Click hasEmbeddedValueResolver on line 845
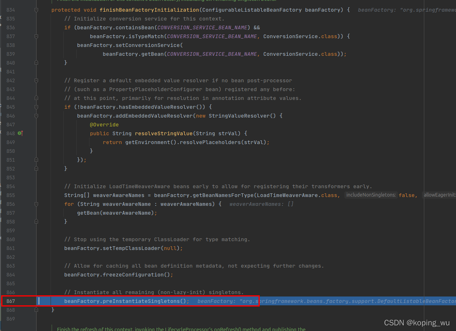This screenshot has width=456, height=331. pos(157,107)
